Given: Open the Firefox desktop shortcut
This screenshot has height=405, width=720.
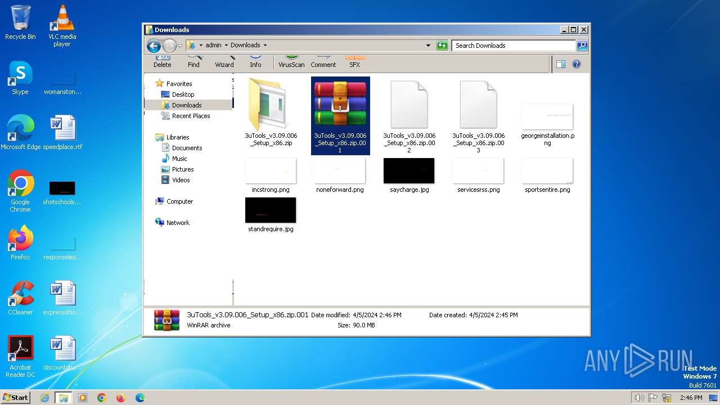Looking at the screenshot, I should point(20,243).
